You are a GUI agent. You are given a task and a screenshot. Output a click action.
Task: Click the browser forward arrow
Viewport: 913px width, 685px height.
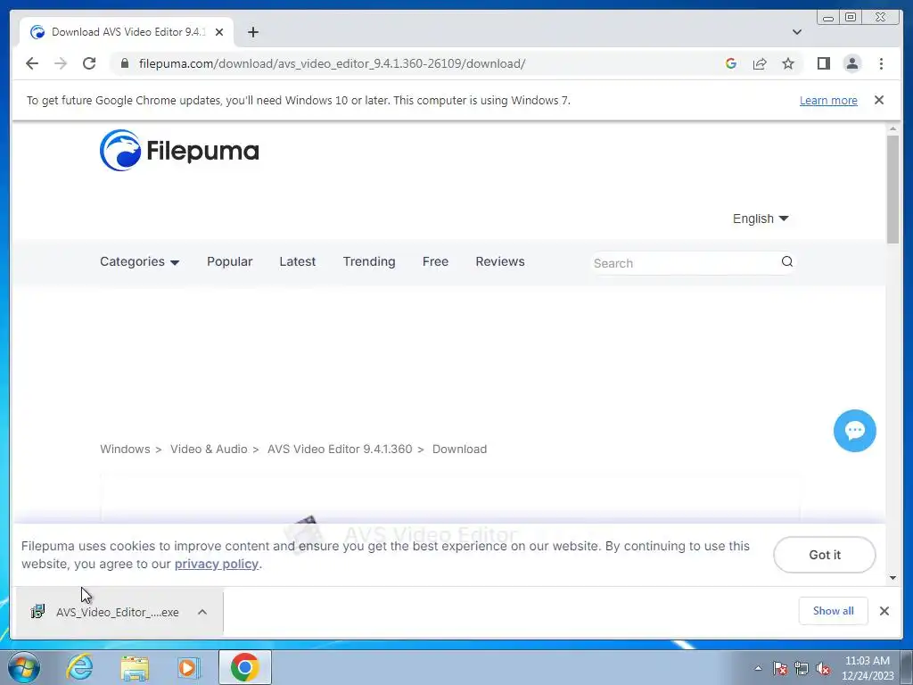tap(61, 63)
